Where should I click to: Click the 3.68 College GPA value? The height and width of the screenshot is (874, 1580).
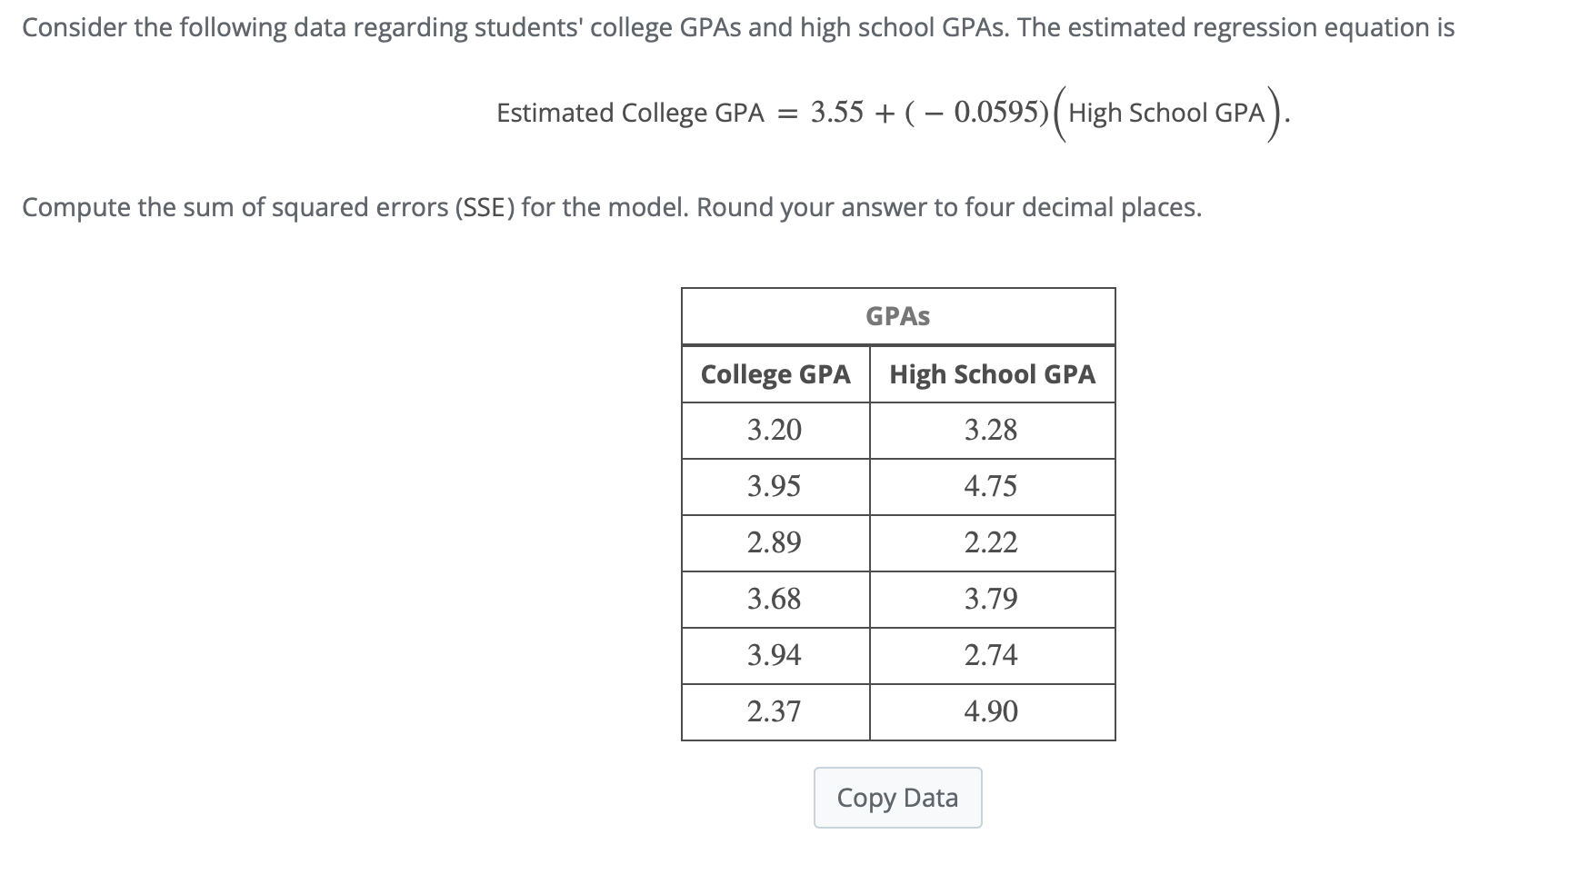coord(775,599)
